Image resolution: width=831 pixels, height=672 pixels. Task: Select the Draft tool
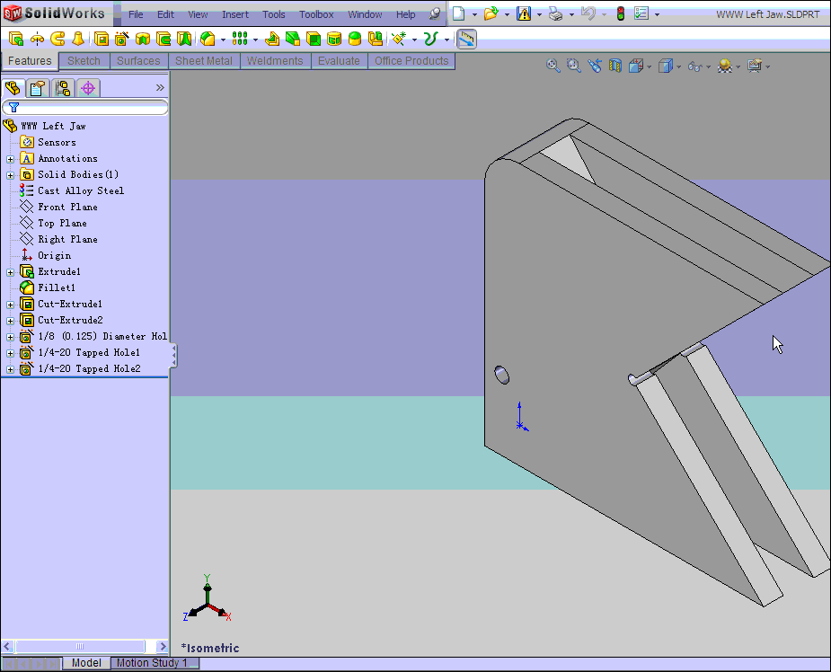[x=293, y=39]
